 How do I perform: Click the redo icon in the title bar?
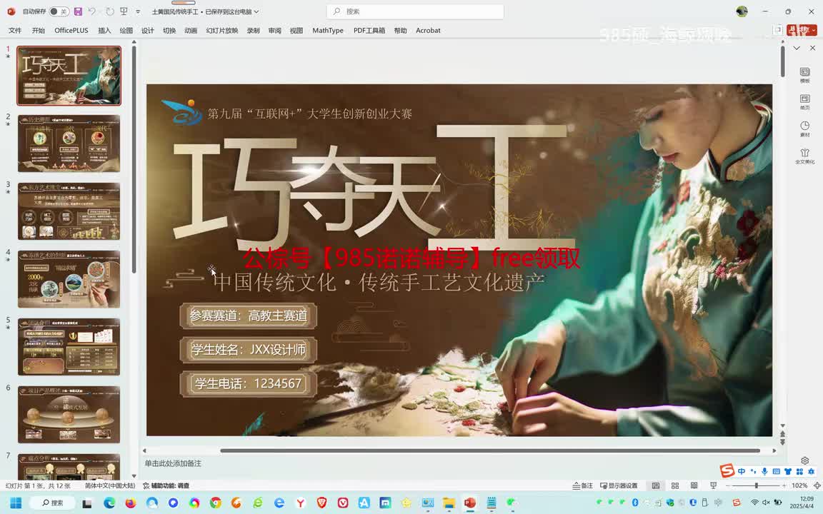[x=109, y=11]
